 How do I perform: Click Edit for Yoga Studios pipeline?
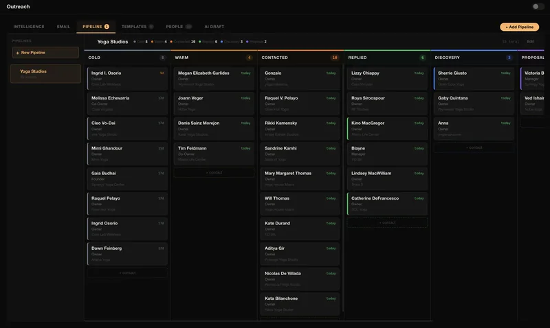530,42
